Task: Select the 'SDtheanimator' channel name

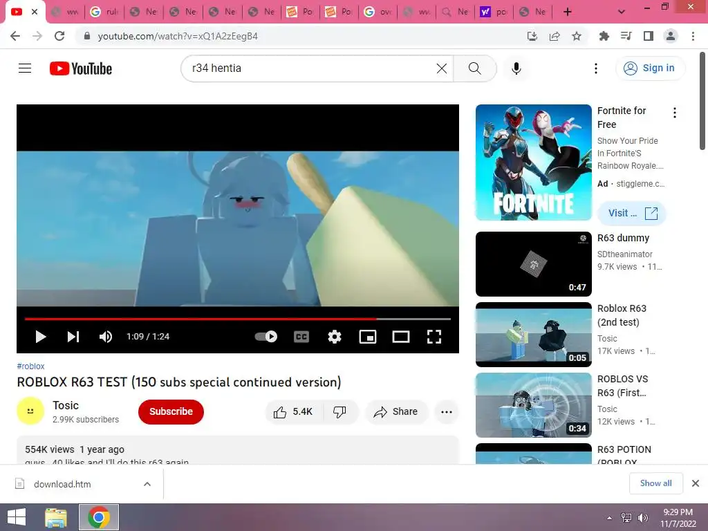Action: (x=625, y=254)
